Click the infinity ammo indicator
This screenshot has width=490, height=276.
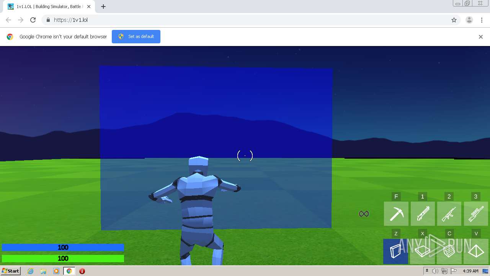pyautogui.click(x=364, y=214)
